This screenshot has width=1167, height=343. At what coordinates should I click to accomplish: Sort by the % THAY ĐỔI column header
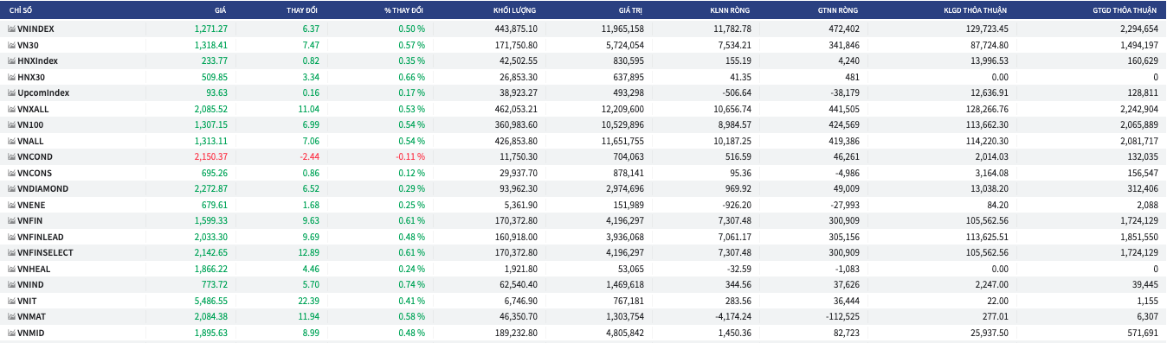pyautogui.click(x=403, y=10)
